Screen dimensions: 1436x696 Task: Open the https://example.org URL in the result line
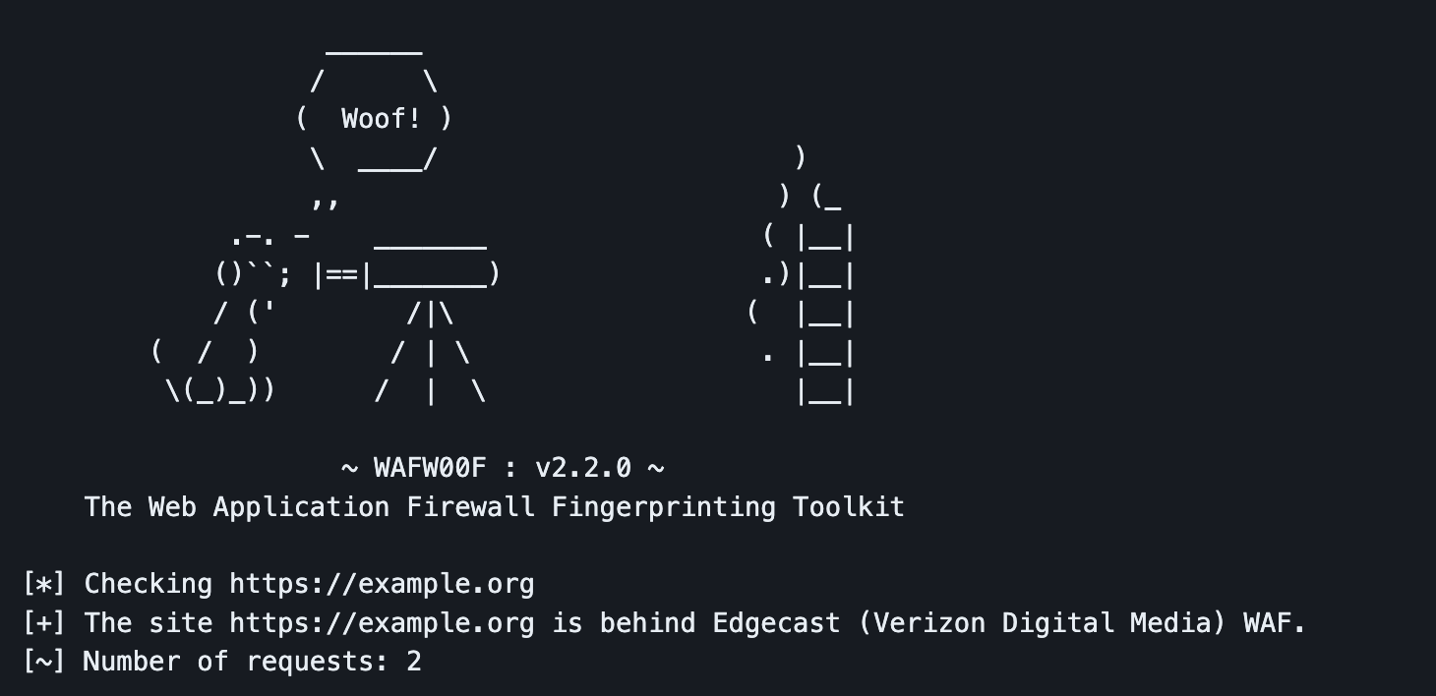pos(382,623)
